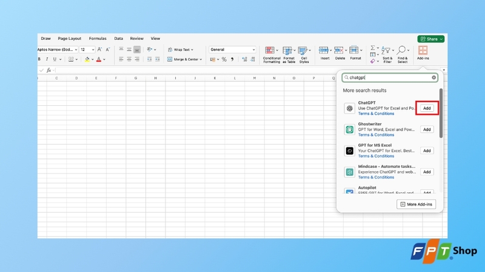Apply bold formatting
This screenshot has height=272, width=485.
tap(39, 59)
